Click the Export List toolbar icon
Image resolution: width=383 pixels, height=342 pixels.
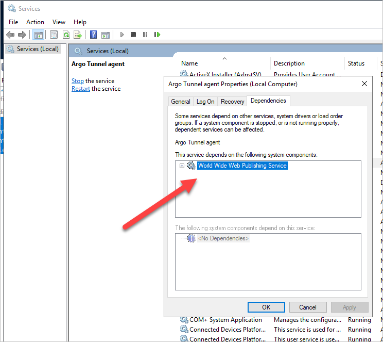tap(78, 35)
